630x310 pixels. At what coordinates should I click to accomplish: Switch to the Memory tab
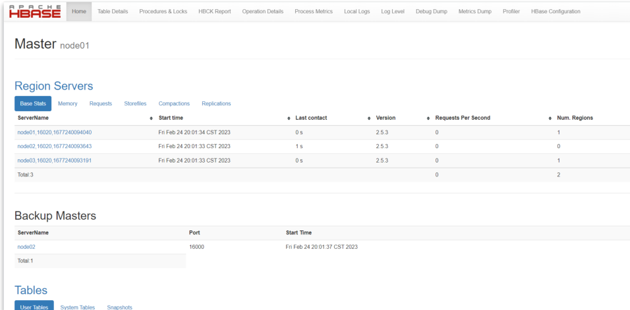(x=67, y=103)
